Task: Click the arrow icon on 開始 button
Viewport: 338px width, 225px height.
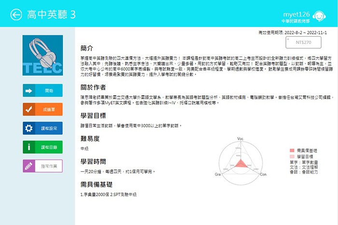Action: pos(29,90)
